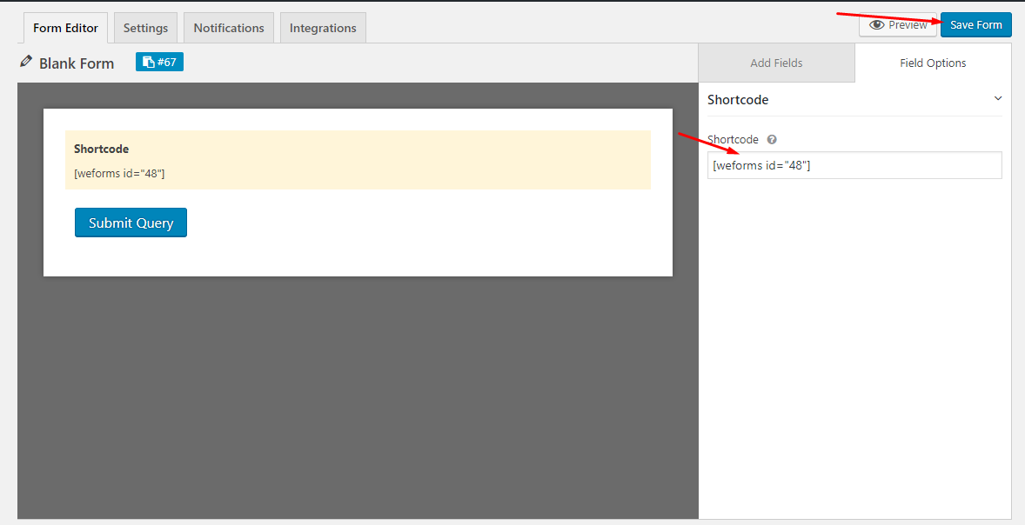Collapse the Shortcode options via the chevron arrow
Image resolution: width=1025 pixels, height=525 pixels.
tap(997, 98)
